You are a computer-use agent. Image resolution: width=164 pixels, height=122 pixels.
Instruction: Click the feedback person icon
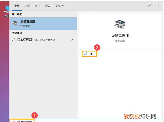point(149,6)
